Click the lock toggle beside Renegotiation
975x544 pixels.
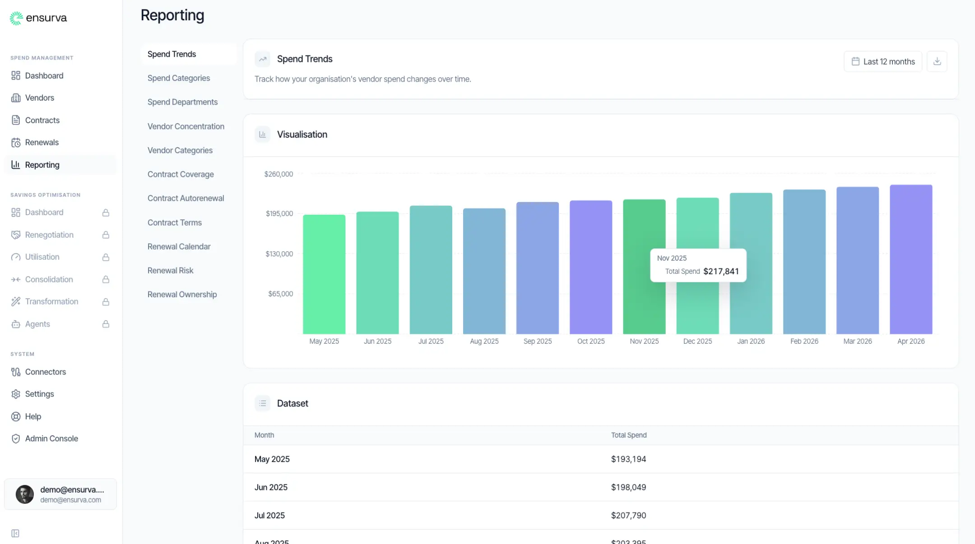click(106, 235)
